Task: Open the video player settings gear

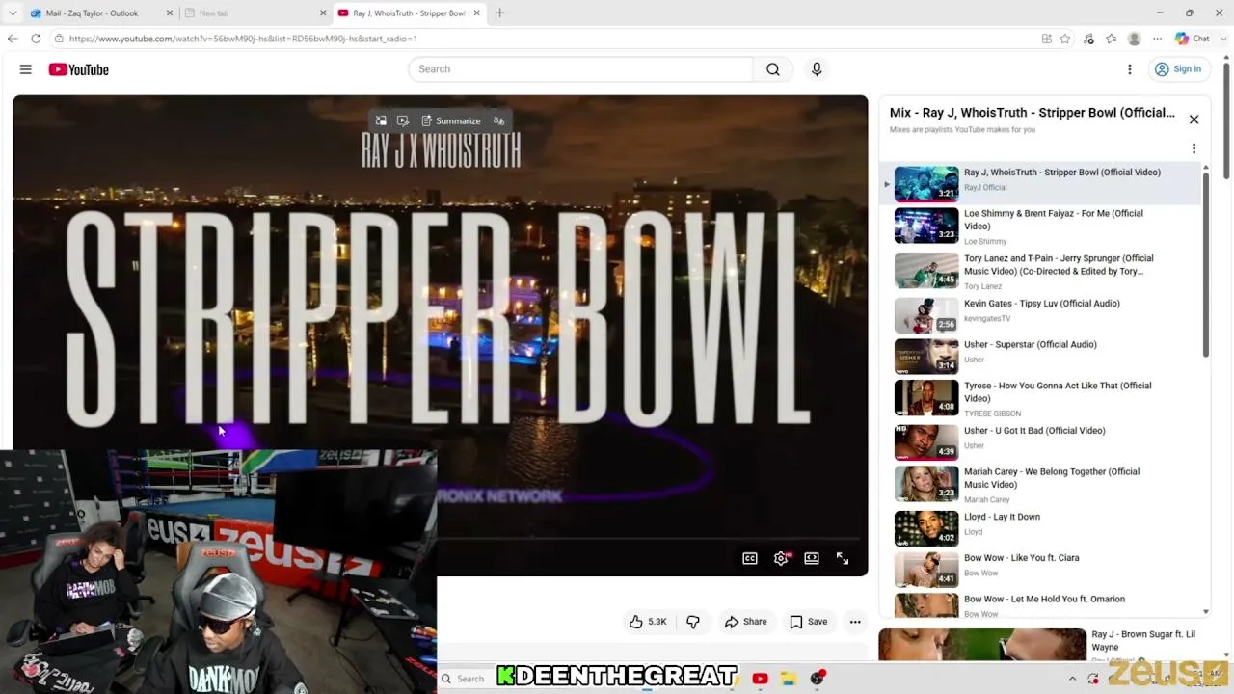Action: click(x=781, y=558)
